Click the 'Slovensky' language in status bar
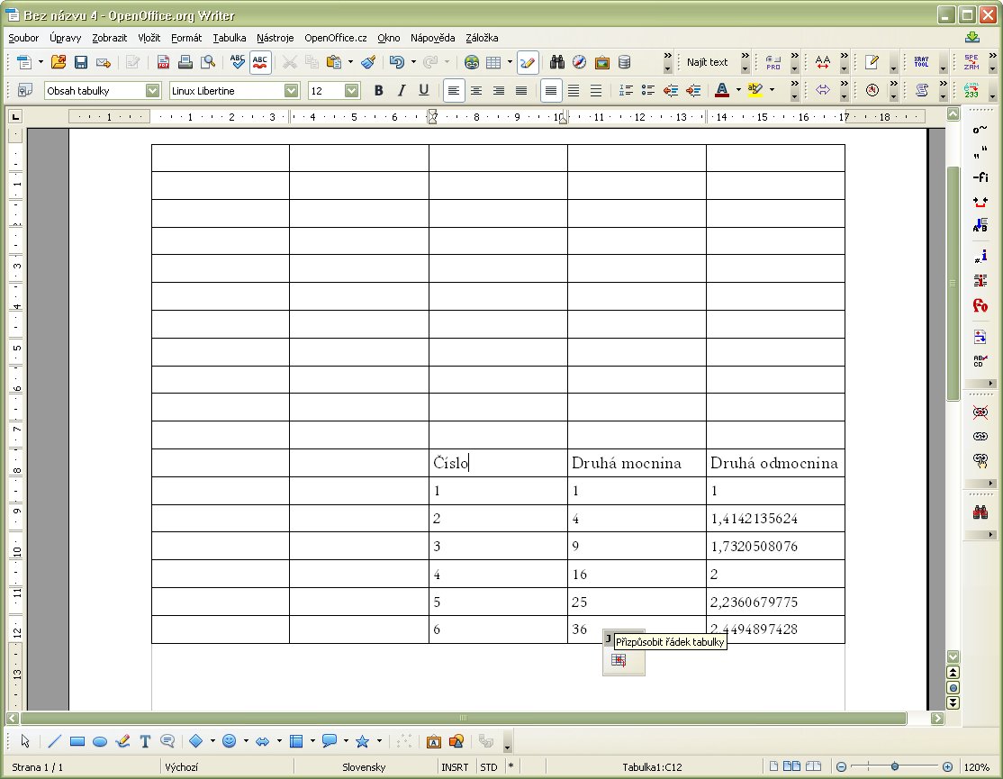Viewport: 1003px width, 779px height. coord(364,767)
